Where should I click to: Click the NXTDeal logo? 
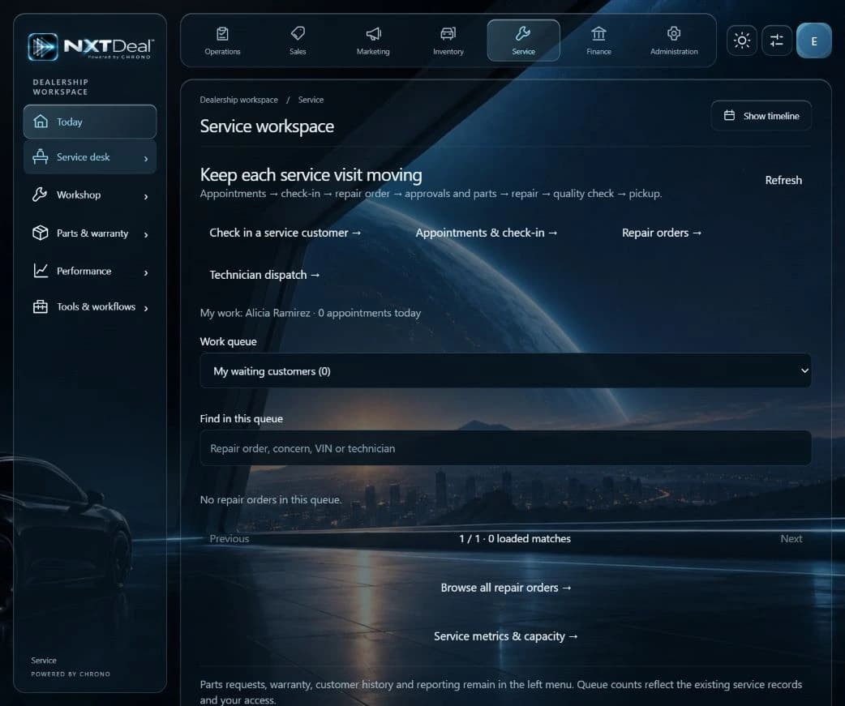(x=91, y=47)
